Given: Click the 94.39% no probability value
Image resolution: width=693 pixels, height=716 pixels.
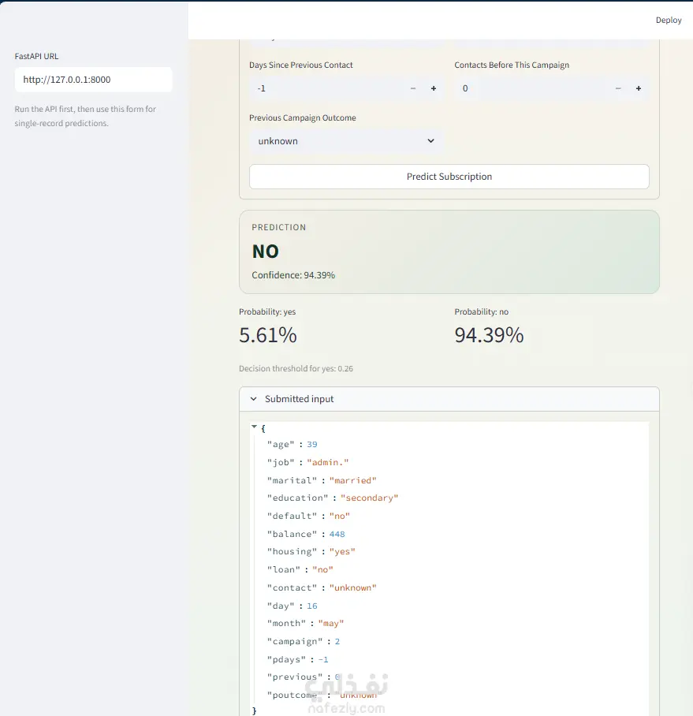Looking at the screenshot, I should [489, 335].
